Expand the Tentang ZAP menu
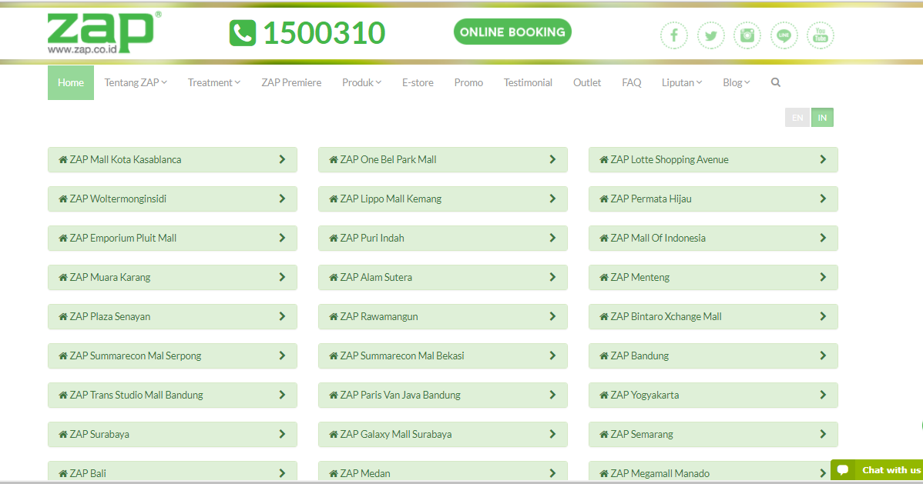Image resolution: width=923 pixels, height=484 pixels. 136,82
